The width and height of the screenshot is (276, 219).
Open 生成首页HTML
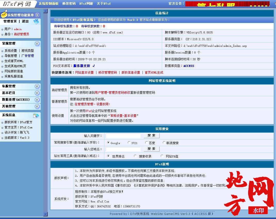tap(14, 61)
